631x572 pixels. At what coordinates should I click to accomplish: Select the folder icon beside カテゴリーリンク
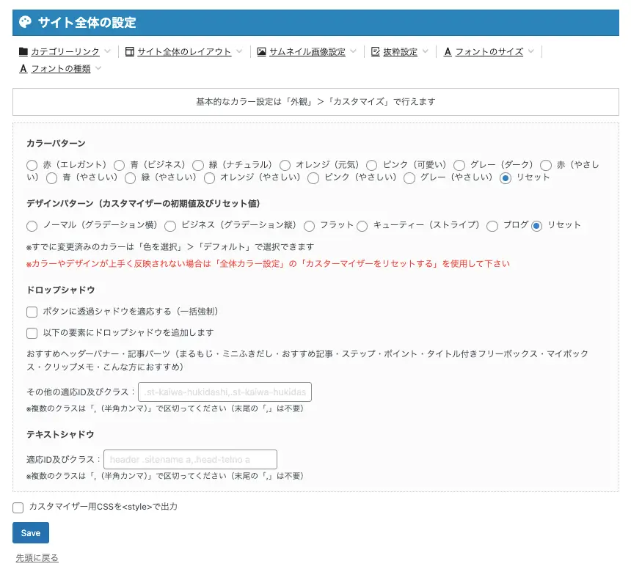point(22,51)
